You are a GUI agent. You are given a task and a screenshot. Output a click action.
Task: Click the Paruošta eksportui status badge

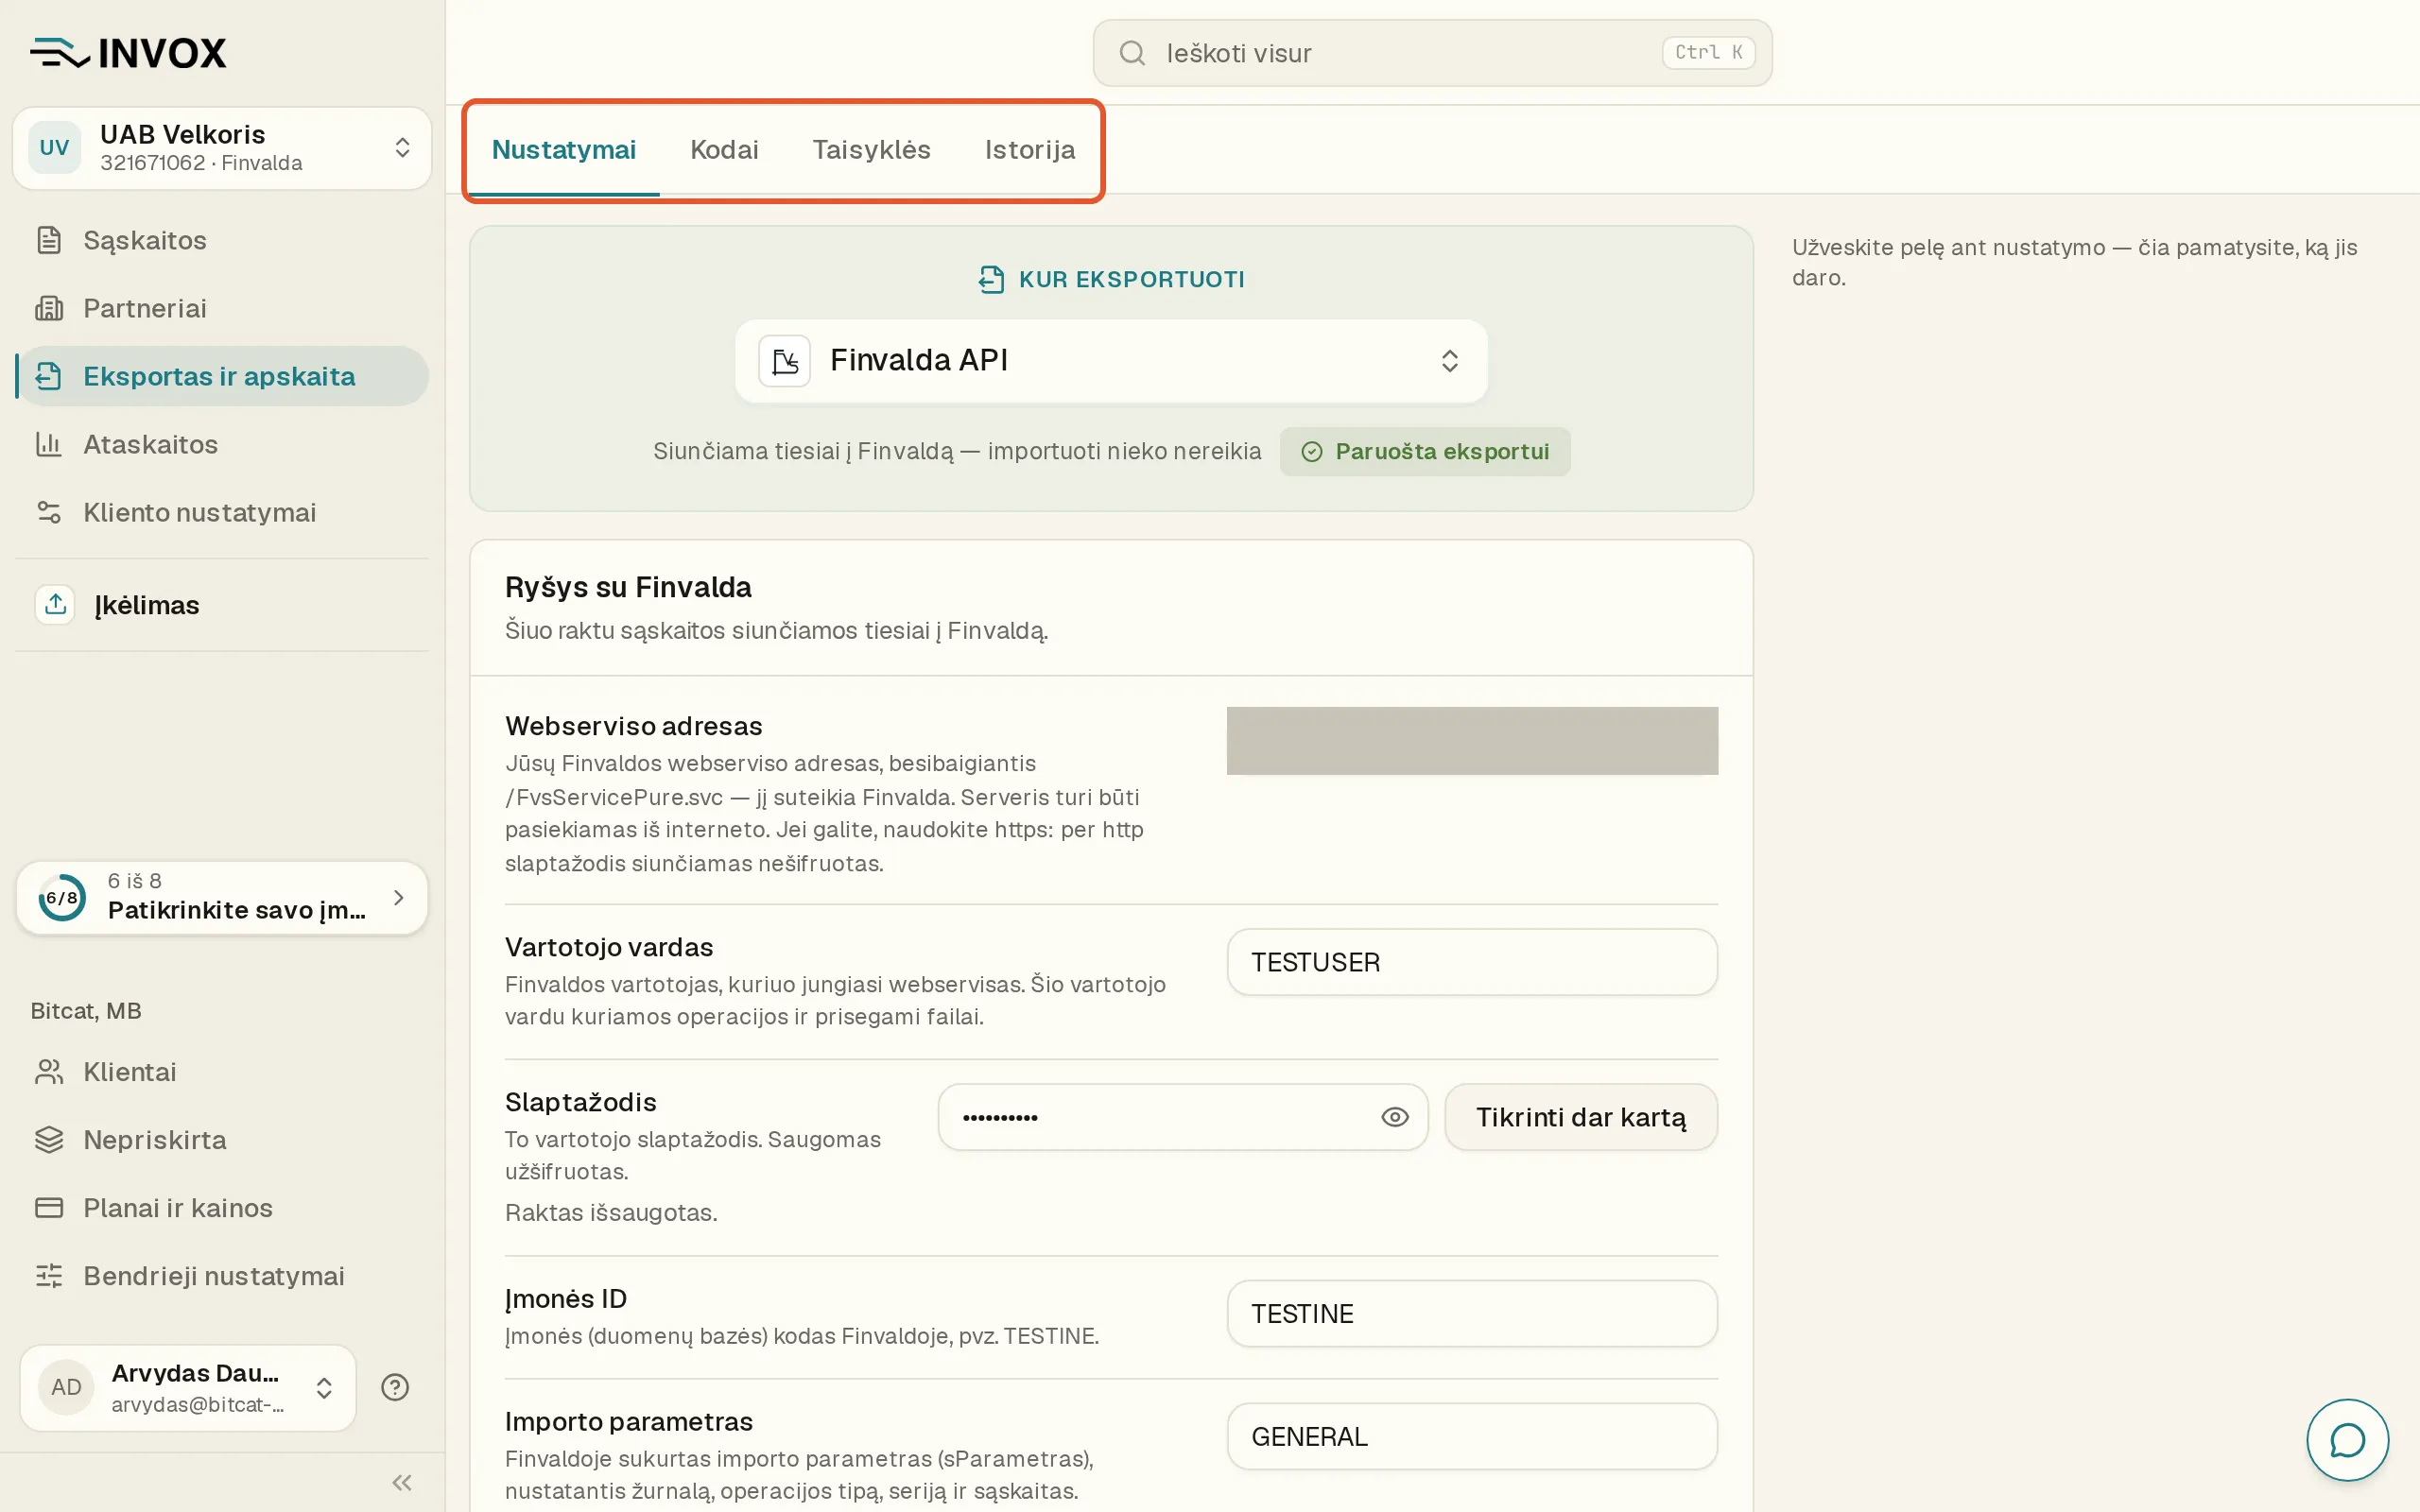tap(1425, 452)
